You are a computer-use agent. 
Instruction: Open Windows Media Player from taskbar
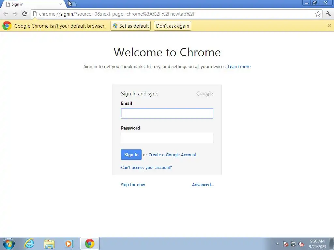69,243
